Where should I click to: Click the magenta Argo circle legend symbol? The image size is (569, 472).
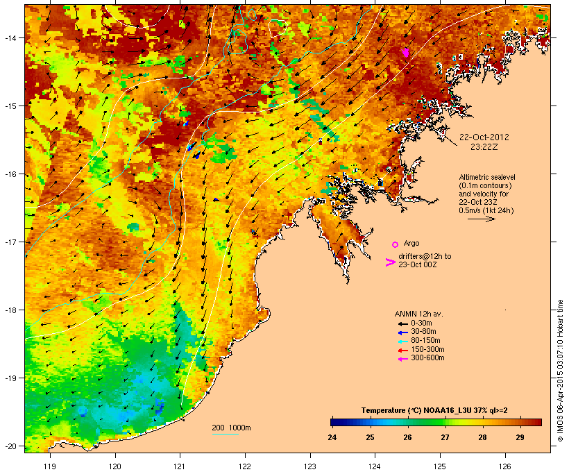pos(395,244)
